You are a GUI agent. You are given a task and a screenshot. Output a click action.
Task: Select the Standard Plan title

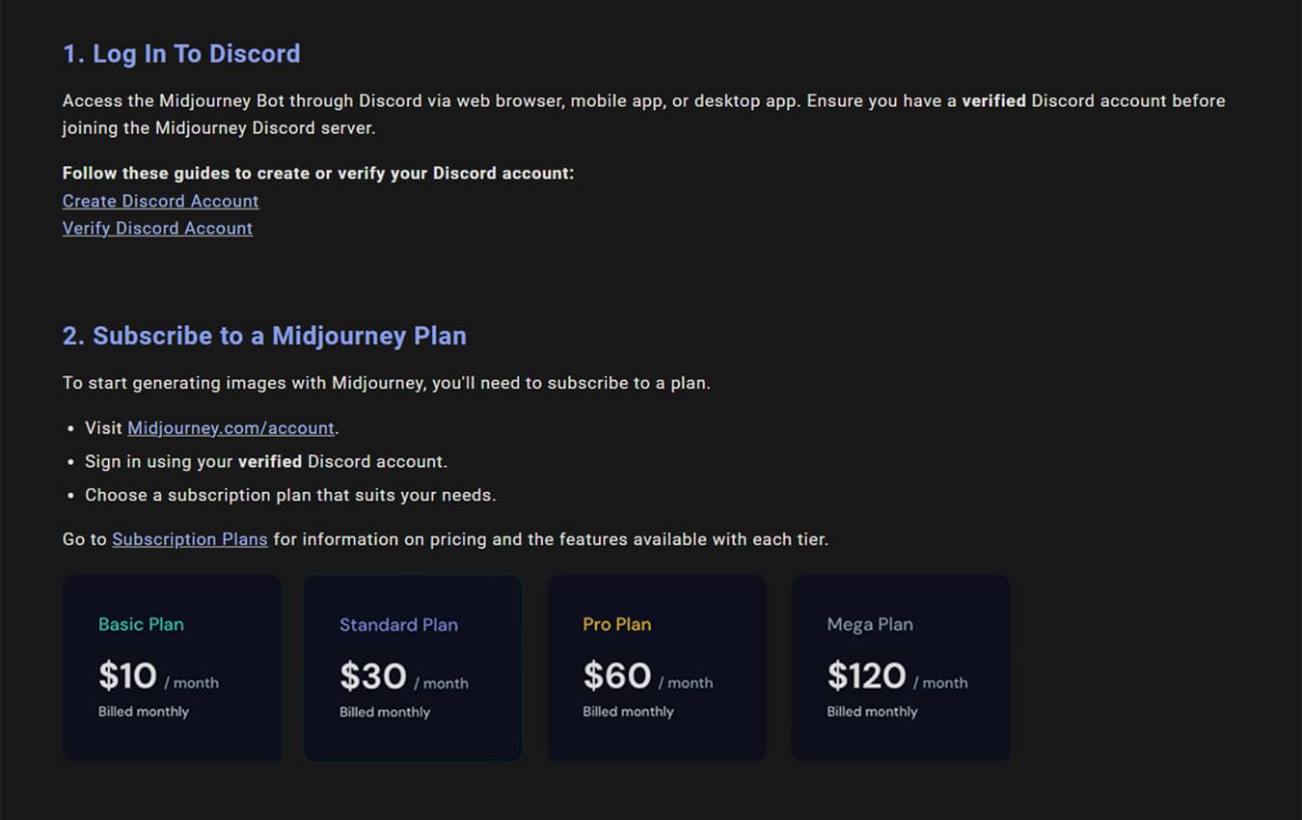(398, 625)
